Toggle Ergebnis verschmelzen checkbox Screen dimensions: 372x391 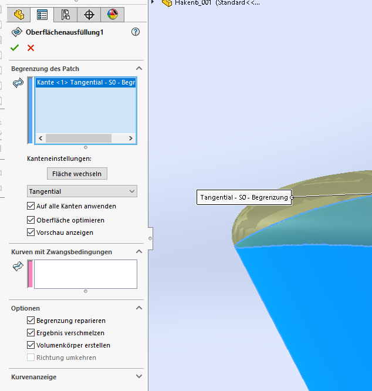(31, 333)
